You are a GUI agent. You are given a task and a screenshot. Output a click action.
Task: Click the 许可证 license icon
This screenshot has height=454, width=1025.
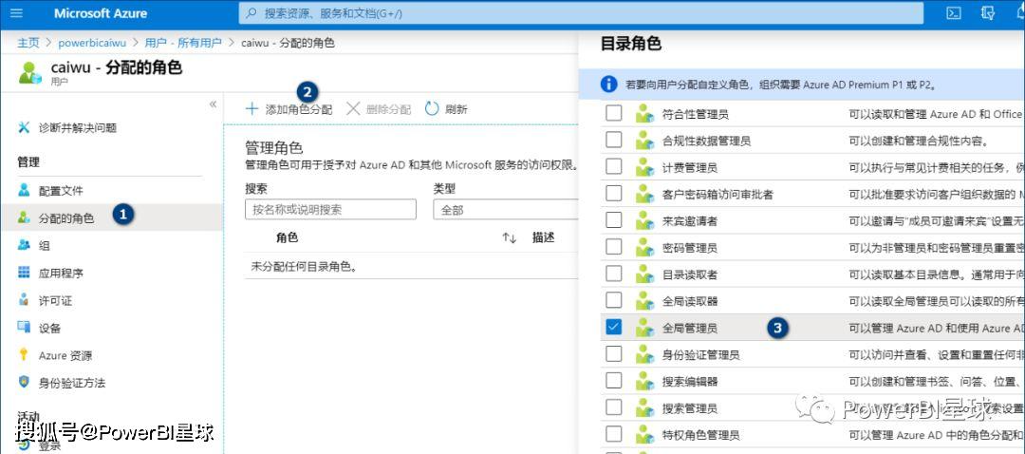(24, 300)
